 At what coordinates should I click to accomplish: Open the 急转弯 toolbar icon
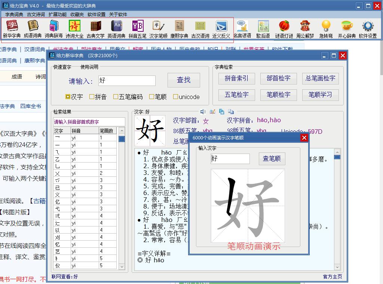point(326,29)
